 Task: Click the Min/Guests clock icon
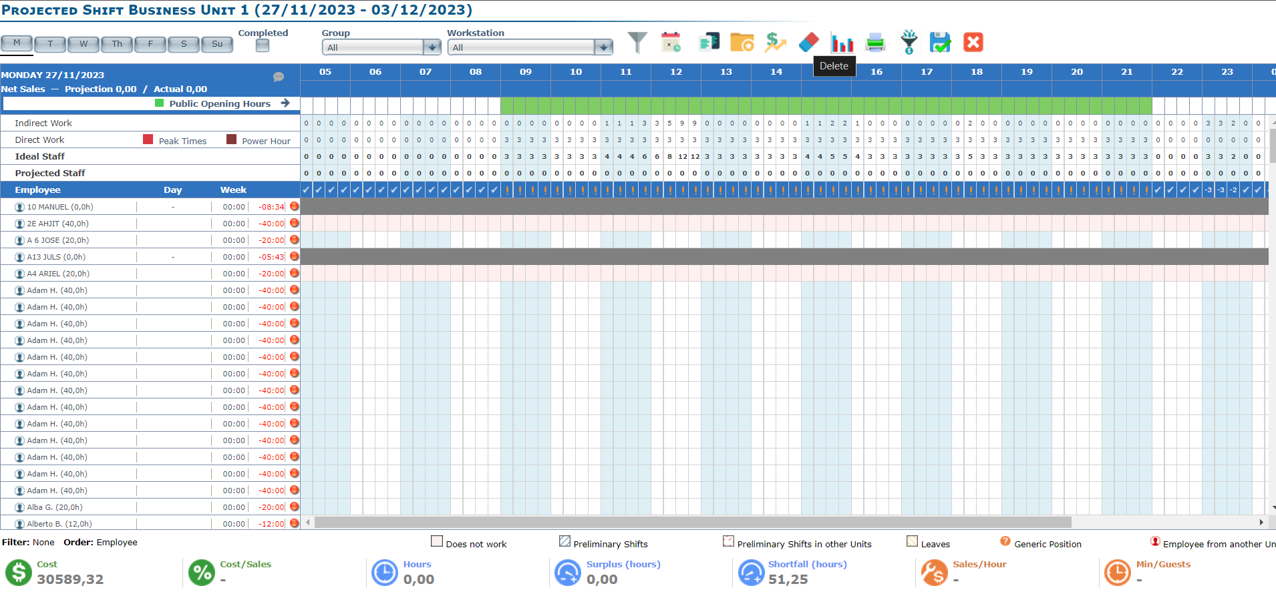pyautogui.click(x=1118, y=573)
